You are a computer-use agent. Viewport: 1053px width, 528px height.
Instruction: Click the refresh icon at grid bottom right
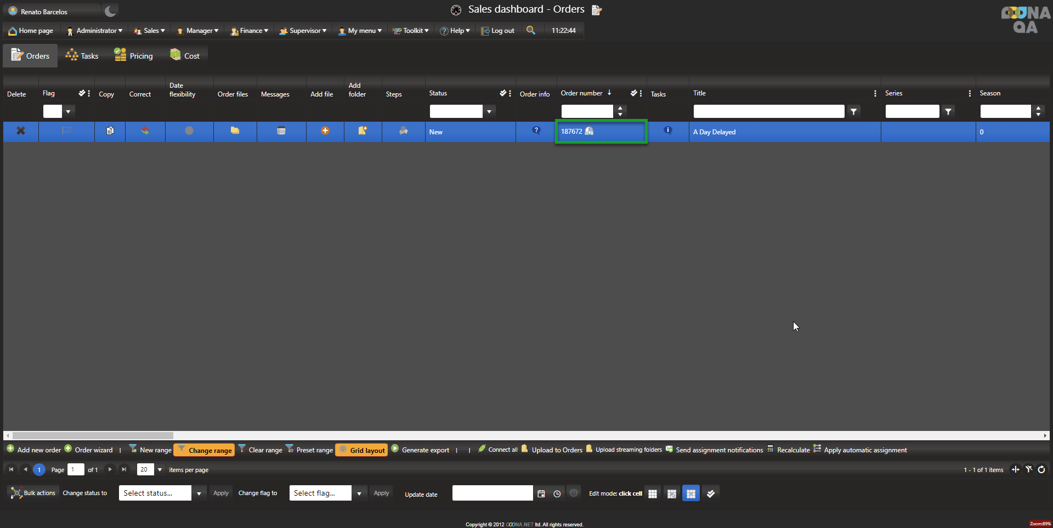[1041, 470]
